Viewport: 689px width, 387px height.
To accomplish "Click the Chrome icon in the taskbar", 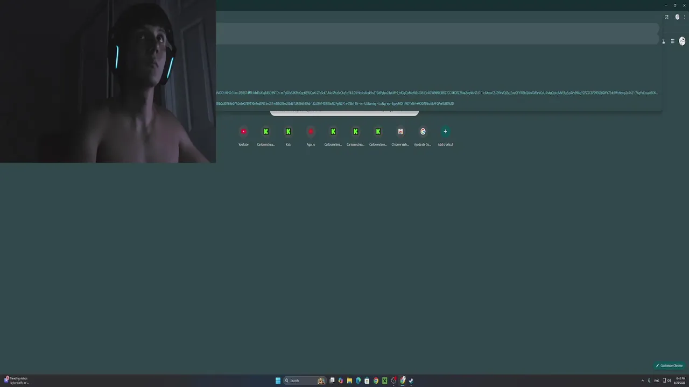I will point(376,381).
